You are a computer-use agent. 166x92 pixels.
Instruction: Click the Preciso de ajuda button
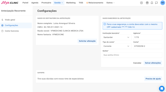point(153,79)
